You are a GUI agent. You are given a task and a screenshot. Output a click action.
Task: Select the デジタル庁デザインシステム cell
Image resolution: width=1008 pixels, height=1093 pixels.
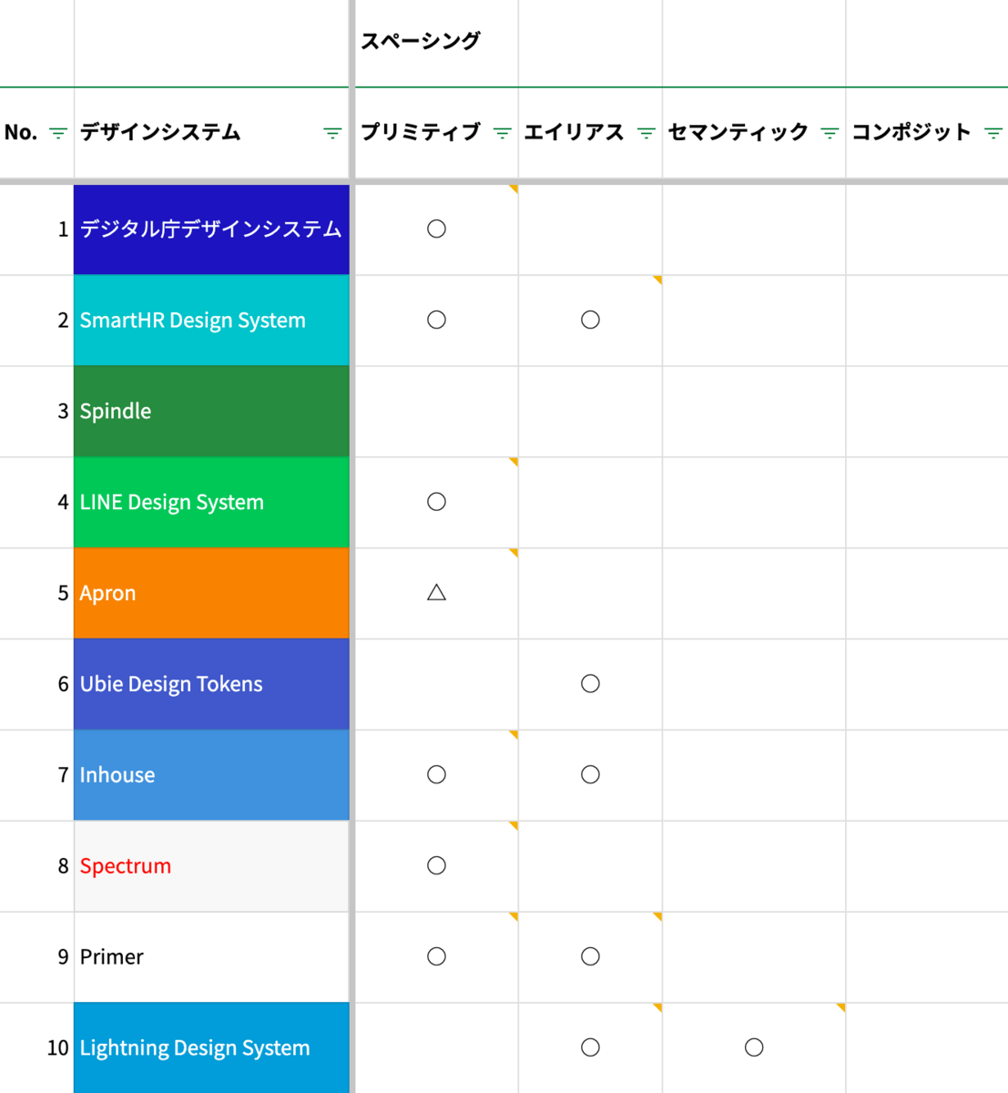tap(211, 230)
